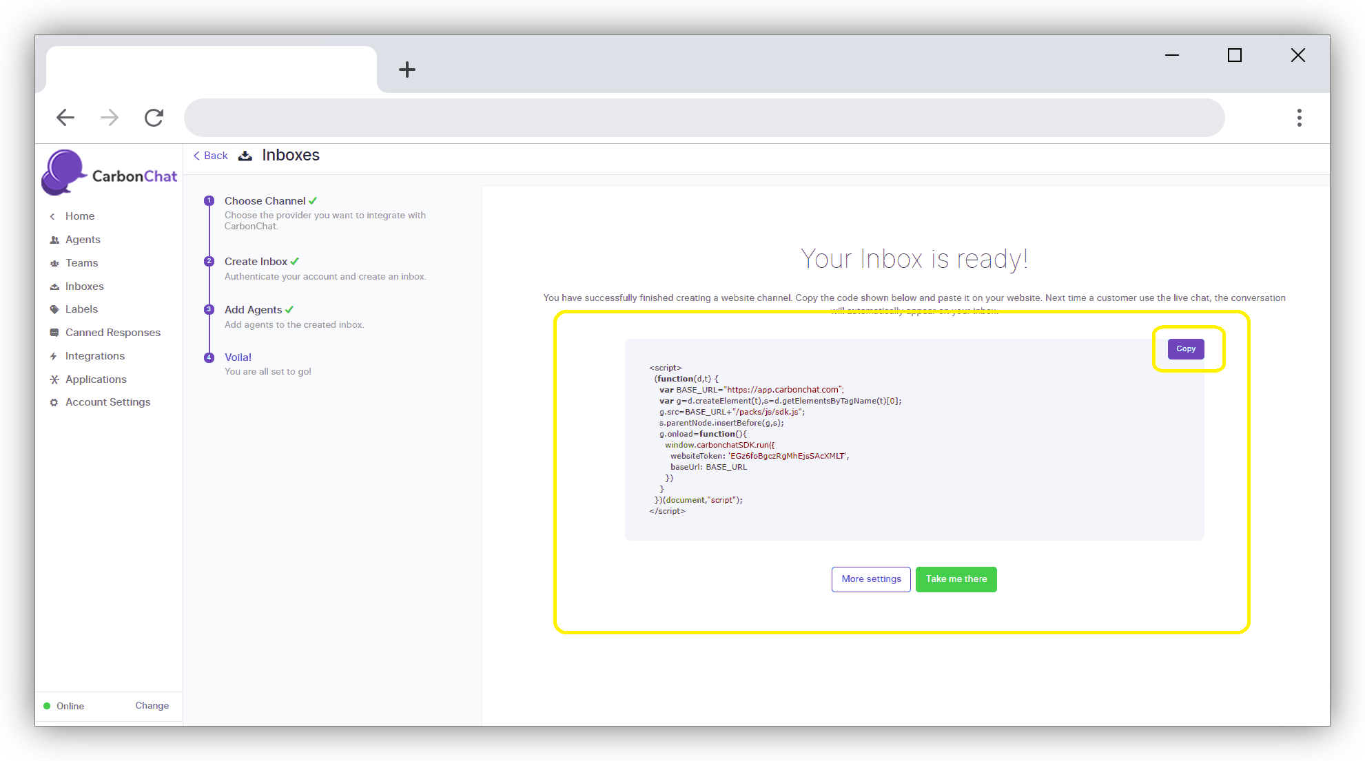Change the Online availability status
Image resolution: width=1365 pixels, height=761 pixels.
point(152,705)
